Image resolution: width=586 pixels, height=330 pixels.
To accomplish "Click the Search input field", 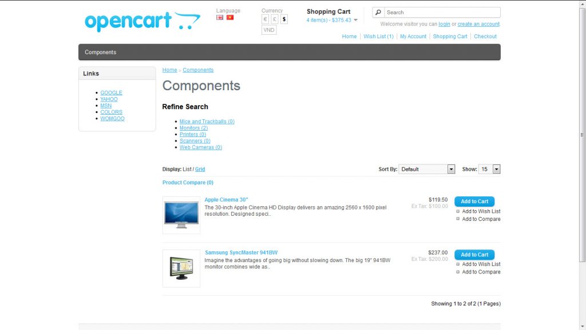I will (442, 13).
